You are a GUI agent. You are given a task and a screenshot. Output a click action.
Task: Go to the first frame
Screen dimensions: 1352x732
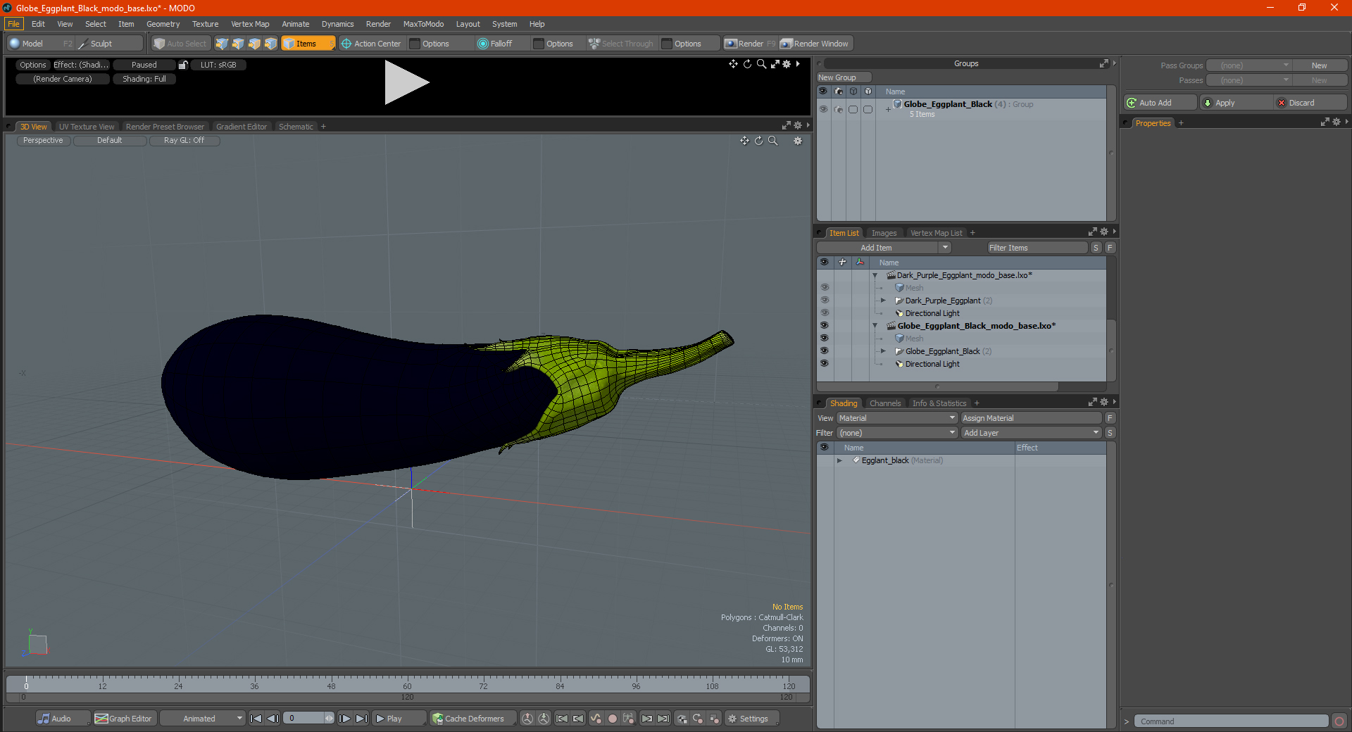tap(256, 719)
